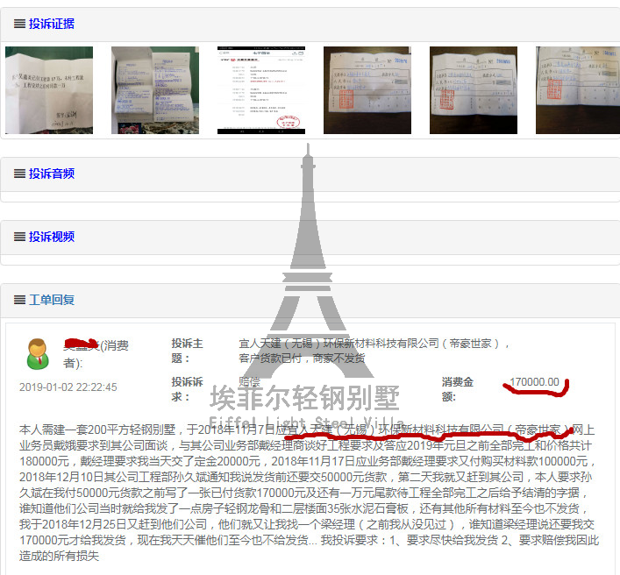Screen dimensions: 620x575
Task: Expand the 投诉视频 panel
Action: point(52,237)
